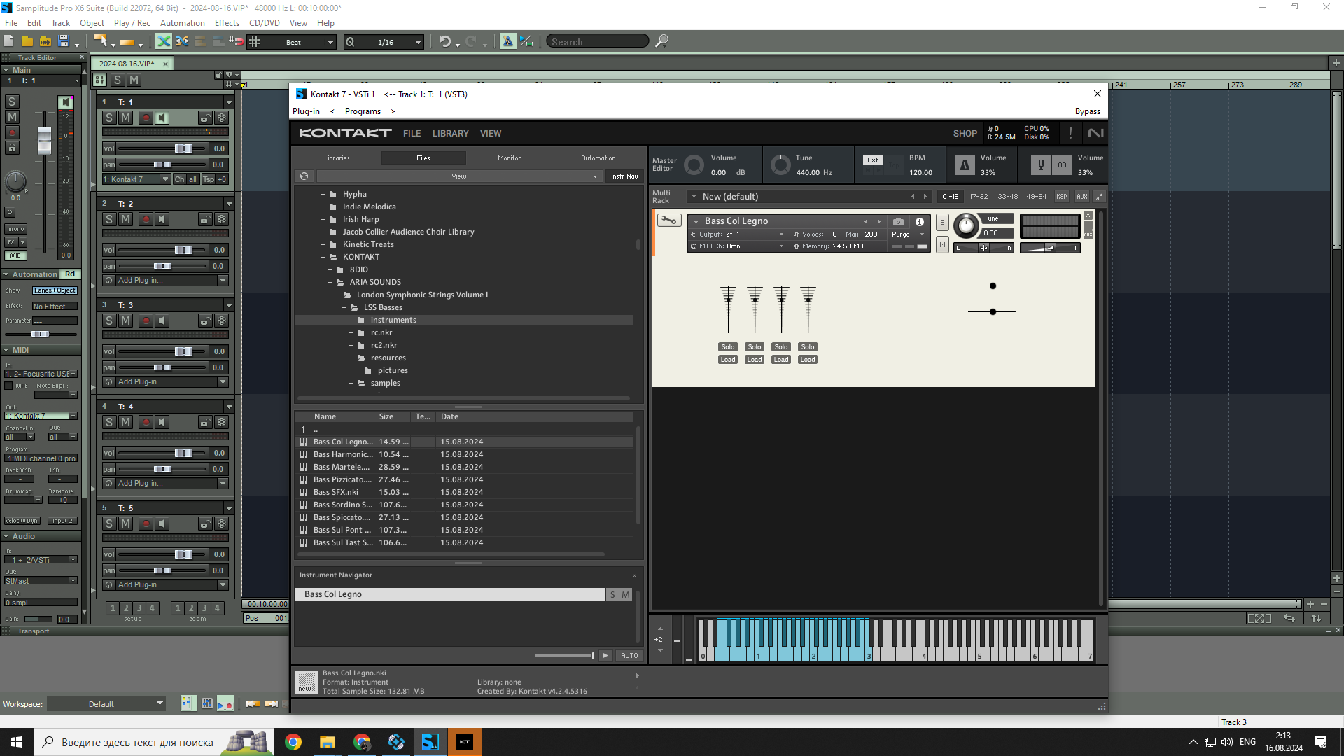This screenshot has height=756, width=1344.
Task: Expand the 8DIO folder
Action: pos(330,269)
